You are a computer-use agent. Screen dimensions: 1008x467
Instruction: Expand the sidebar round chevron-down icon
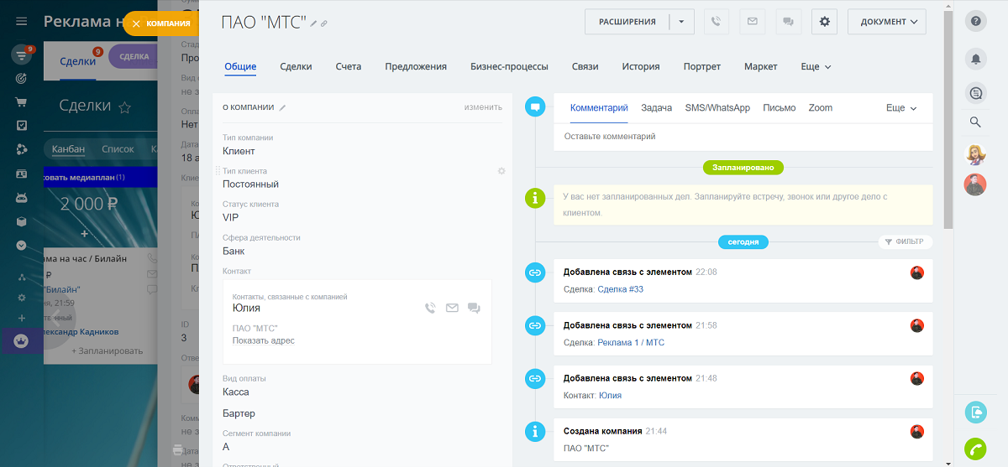coord(22,246)
